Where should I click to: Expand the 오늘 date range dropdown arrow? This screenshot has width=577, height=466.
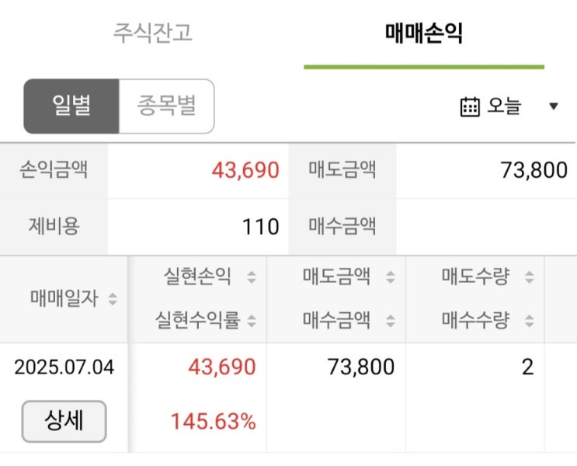click(x=554, y=106)
